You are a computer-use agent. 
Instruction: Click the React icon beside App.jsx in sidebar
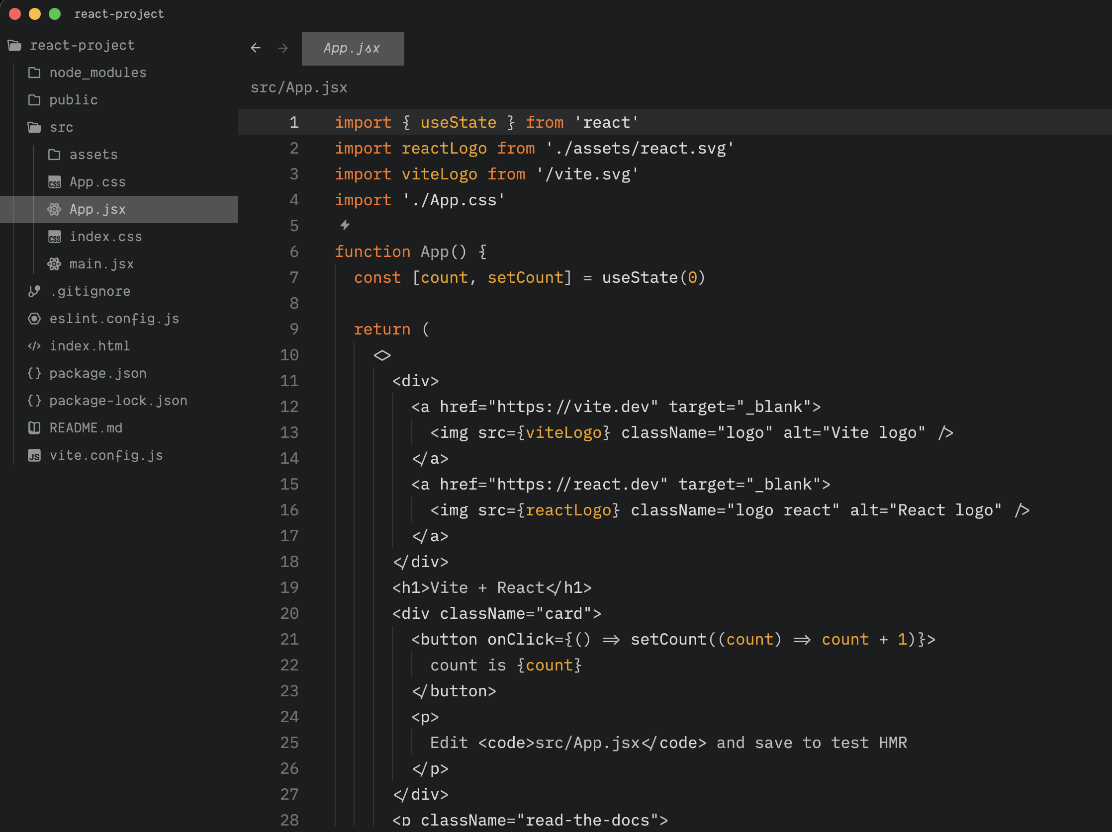[x=54, y=209]
